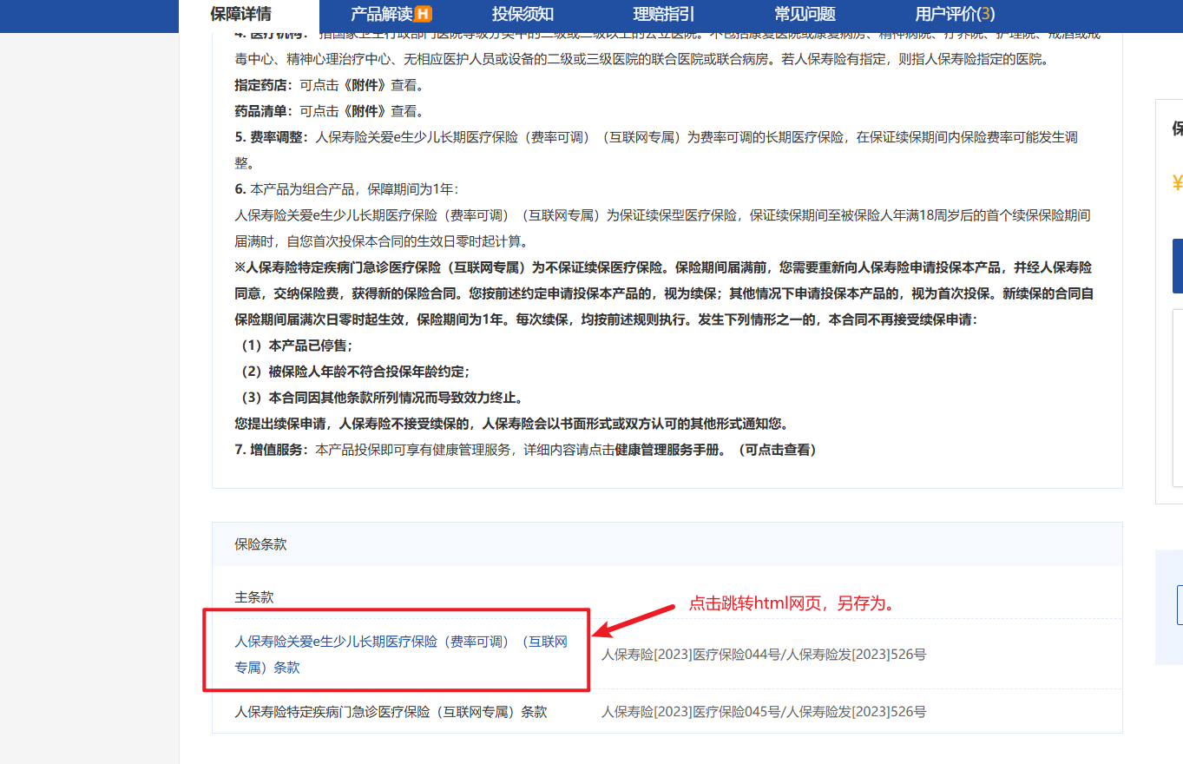The image size is (1183, 764).
Task: Click the orange H badge beside 产品解读
Action: [x=423, y=14]
